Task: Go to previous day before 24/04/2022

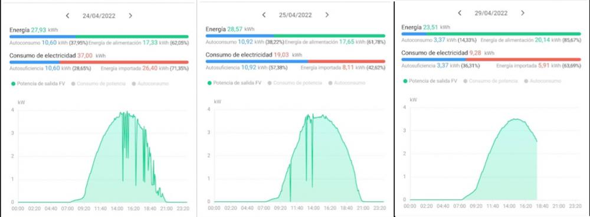Action: coord(68,16)
